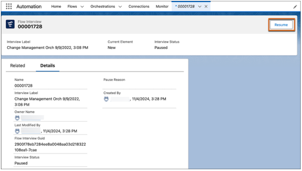Image resolution: width=302 pixels, height=171 pixels.
Task: Click the Owner Name user link
Action: pyautogui.click(x=33, y=118)
